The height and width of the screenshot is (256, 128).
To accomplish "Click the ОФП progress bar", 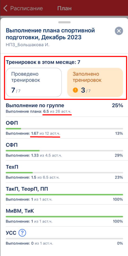I will pyautogui.click(x=64, y=129).
